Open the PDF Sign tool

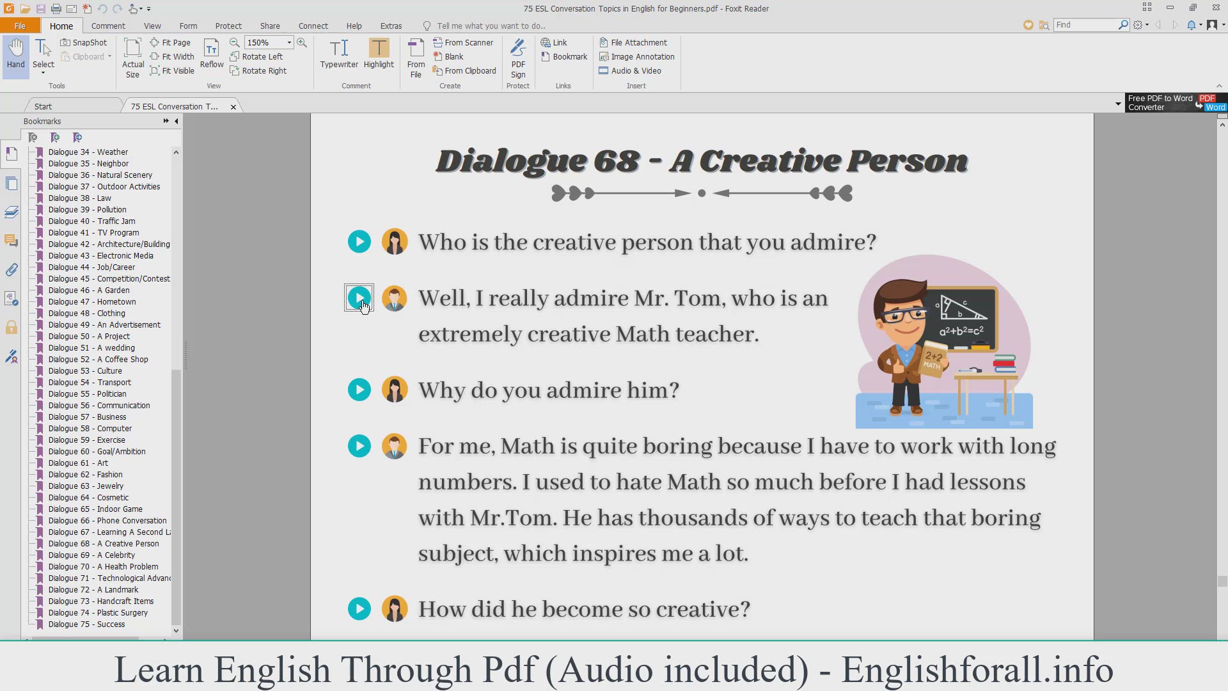[x=518, y=58]
